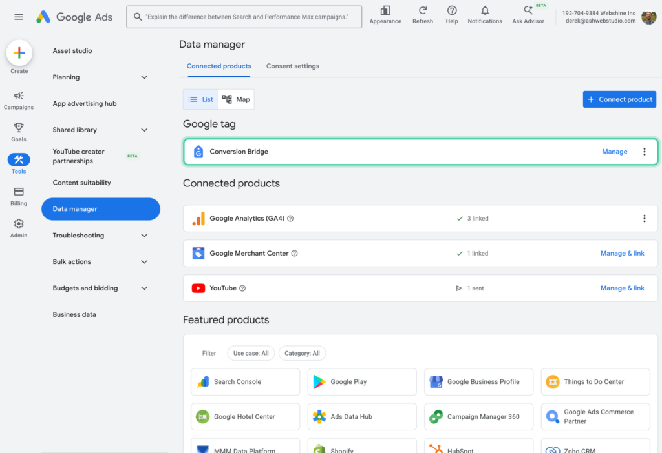This screenshot has height=453, width=662.
Task: Open Conversion Bridge three-dot menu
Action: tap(645, 152)
